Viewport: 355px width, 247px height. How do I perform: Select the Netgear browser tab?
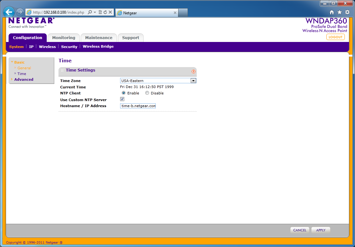[x=147, y=13]
